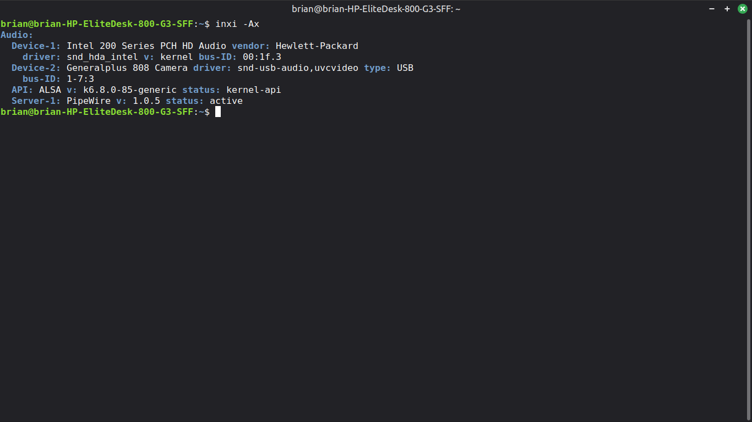The height and width of the screenshot is (422, 752).
Task: Click the typed command inxi -Ax
Action: 237,24
